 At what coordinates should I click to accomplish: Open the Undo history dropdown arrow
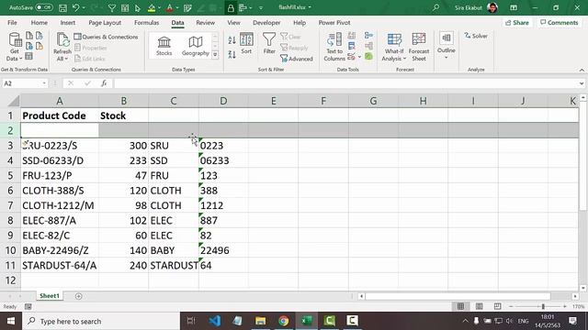click(84, 7)
